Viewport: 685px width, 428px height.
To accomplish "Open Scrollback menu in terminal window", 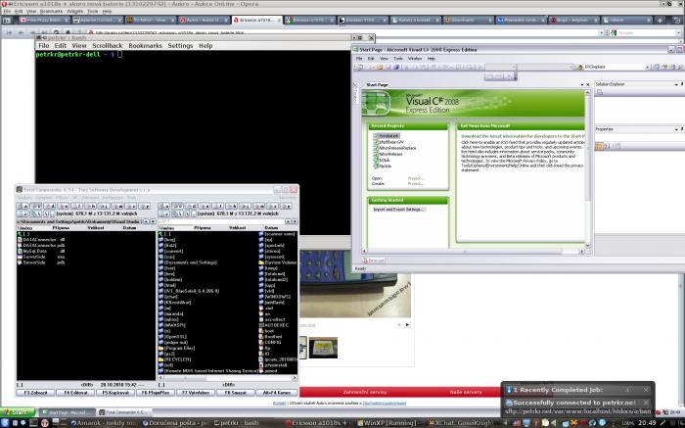I will click(x=107, y=45).
